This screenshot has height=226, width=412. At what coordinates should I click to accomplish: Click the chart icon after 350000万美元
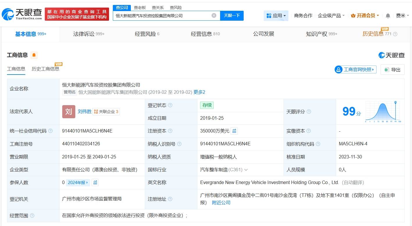tap(234, 131)
